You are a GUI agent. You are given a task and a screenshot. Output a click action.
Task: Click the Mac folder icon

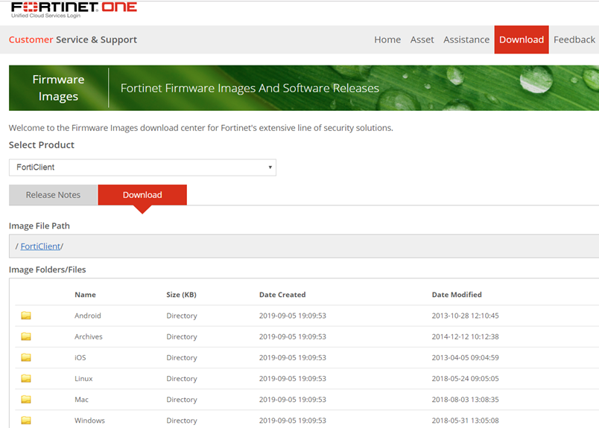[x=26, y=400]
